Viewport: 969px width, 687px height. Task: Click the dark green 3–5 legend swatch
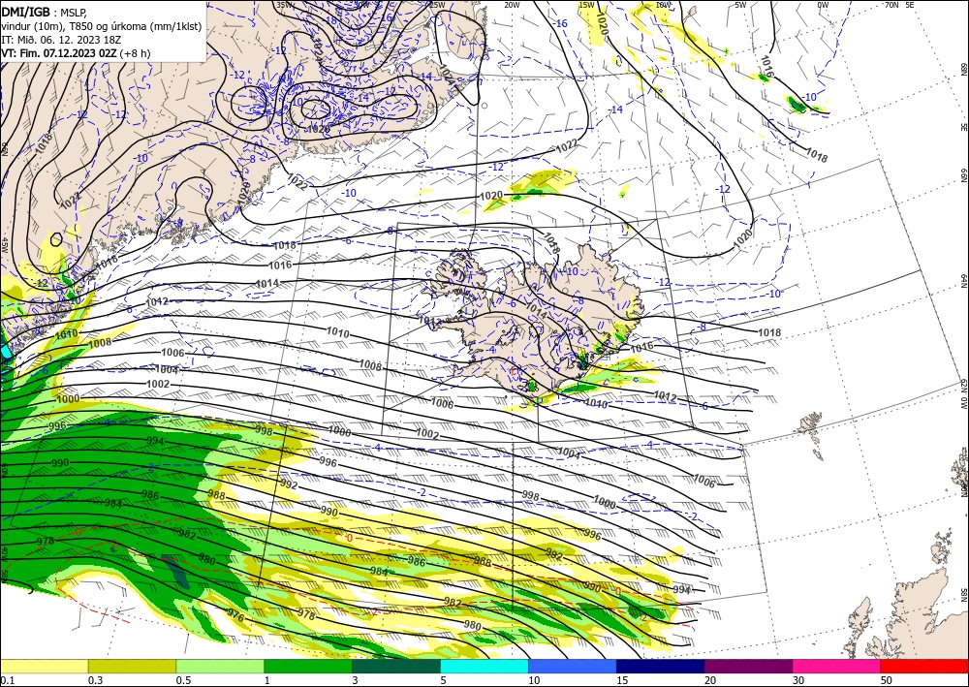396,666
